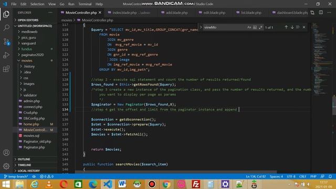Image resolution: width=336 pixels, height=189 pixels.
Task: Open Windows Start button
Action: coord(6,184)
